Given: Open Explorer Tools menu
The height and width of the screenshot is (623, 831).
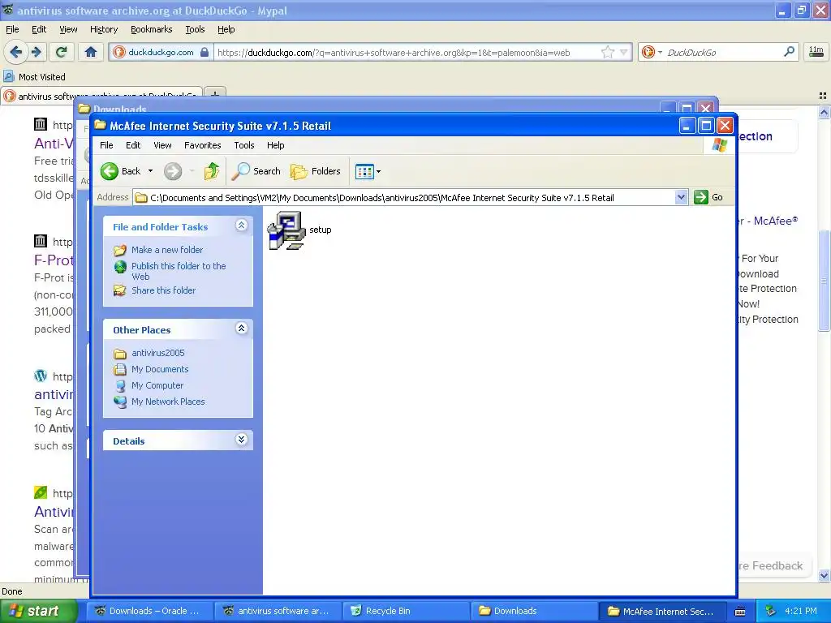Looking at the screenshot, I should point(243,145).
